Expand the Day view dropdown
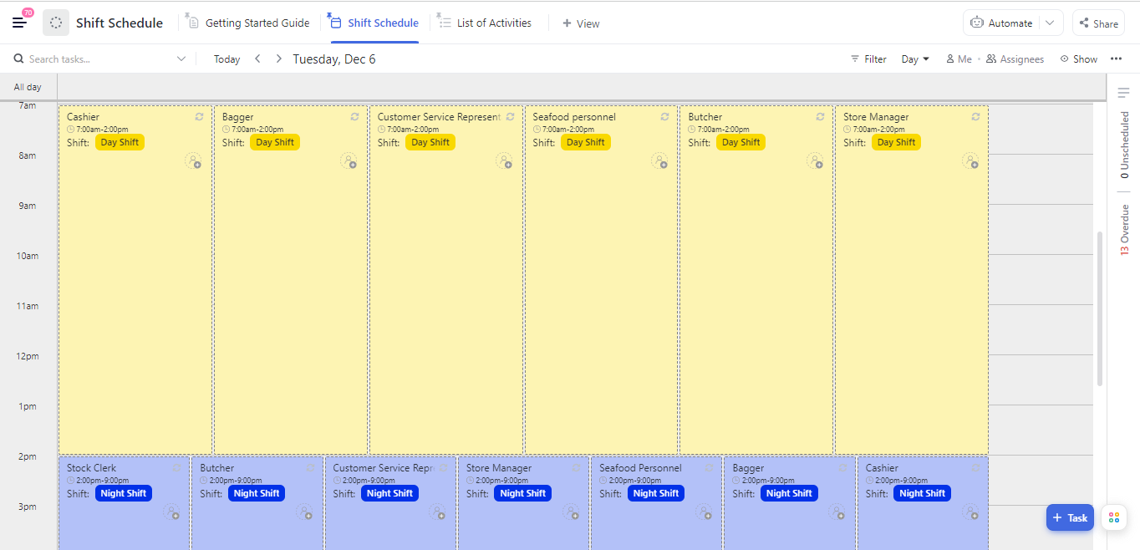The height and width of the screenshot is (550, 1140). click(915, 59)
